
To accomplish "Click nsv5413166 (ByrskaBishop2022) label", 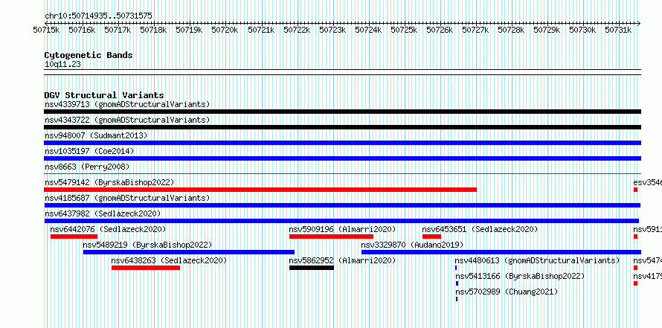I will (520, 276).
